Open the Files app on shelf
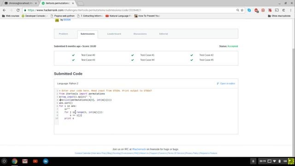This screenshot has height=166, width=295. point(46,161)
